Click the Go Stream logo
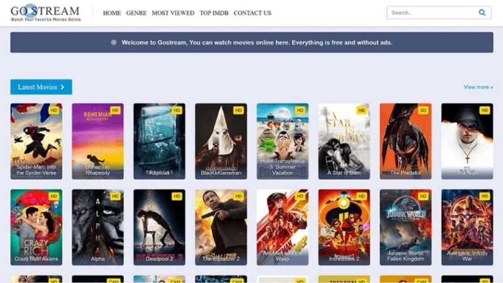The image size is (503, 283). tap(45, 13)
